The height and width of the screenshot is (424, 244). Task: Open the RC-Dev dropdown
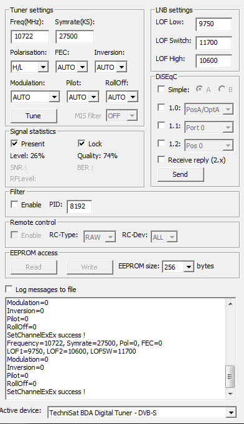164,237
